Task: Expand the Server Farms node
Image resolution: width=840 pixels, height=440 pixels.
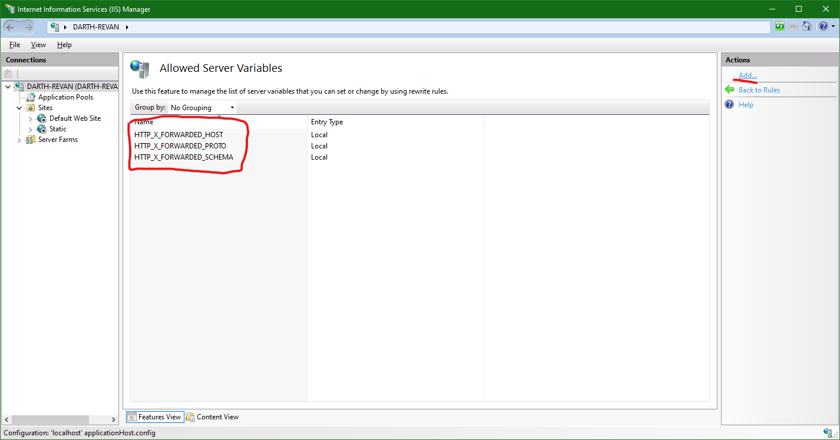Action: (x=19, y=139)
